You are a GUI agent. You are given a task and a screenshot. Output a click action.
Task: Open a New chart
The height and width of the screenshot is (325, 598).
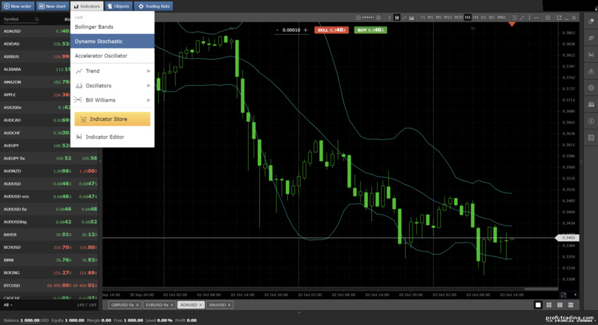pyautogui.click(x=52, y=6)
